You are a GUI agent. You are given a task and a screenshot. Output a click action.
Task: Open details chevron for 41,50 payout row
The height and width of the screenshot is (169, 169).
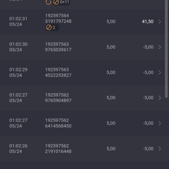pos(160,22)
